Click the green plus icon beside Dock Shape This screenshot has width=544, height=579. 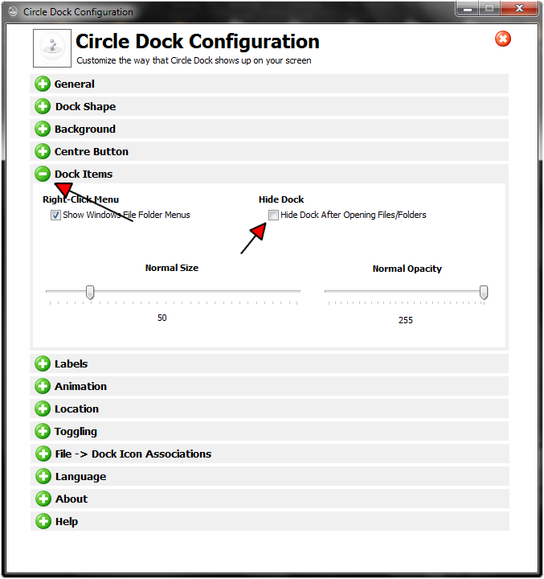[43, 107]
